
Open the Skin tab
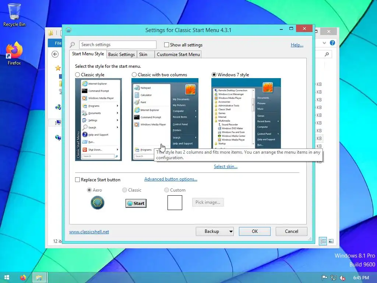tap(145, 55)
